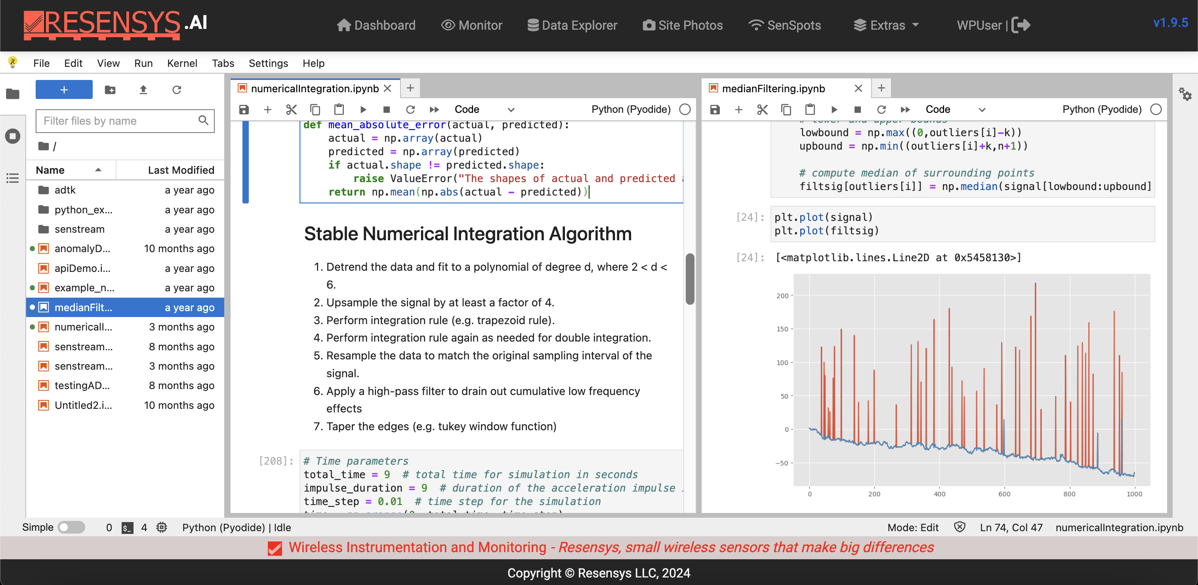Switch to numericalIntegration.ipynb tab
This screenshot has height=585, width=1198.
click(315, 88)
